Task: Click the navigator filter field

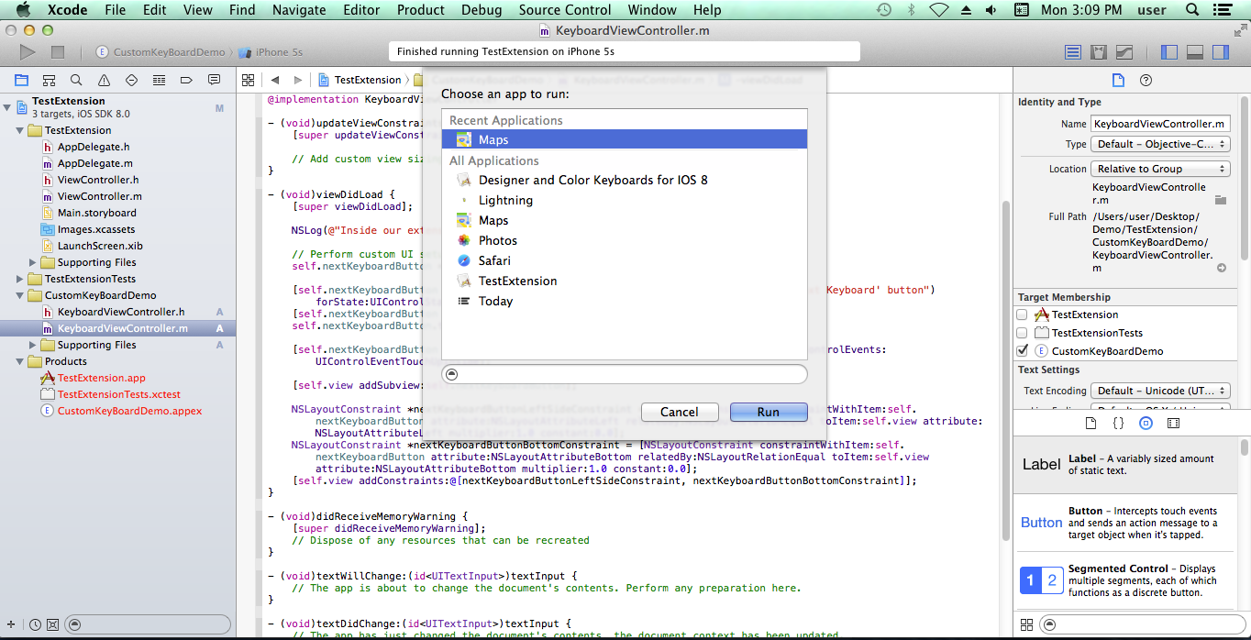Action: click(147, 624)
